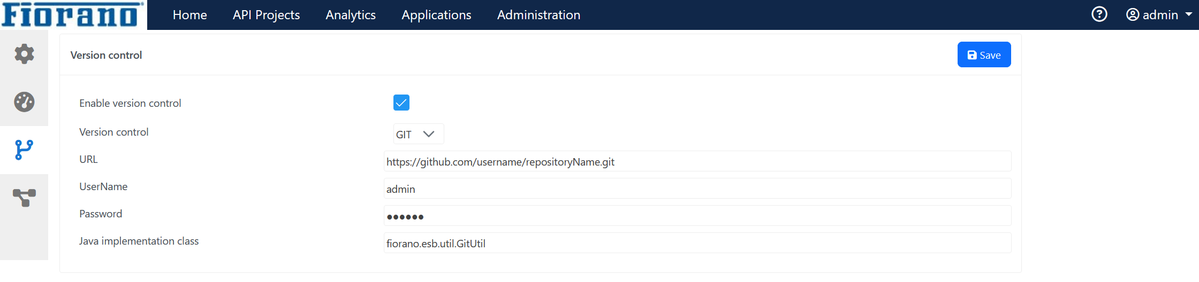Select the version control branch icon
The image size is (1199, 282).
[24, 150]
